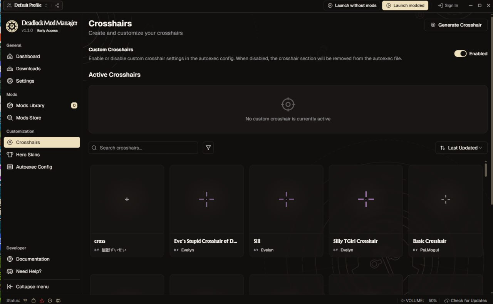This screenshot has height=304, width=493.
Task: Click the crosshair list vertical scrollbar
Action: (x=486, y=169)
